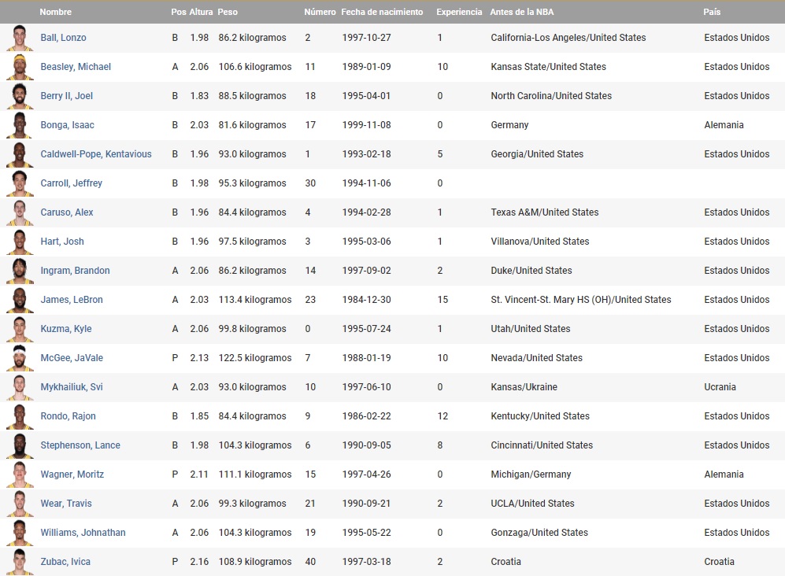Click Isaac Bonga's headshot thumbnail
Viewport: 785px width, 576px height.
point(20,125)
